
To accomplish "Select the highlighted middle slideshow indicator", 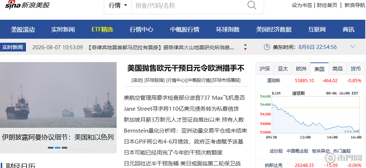I will pos(58,148).
